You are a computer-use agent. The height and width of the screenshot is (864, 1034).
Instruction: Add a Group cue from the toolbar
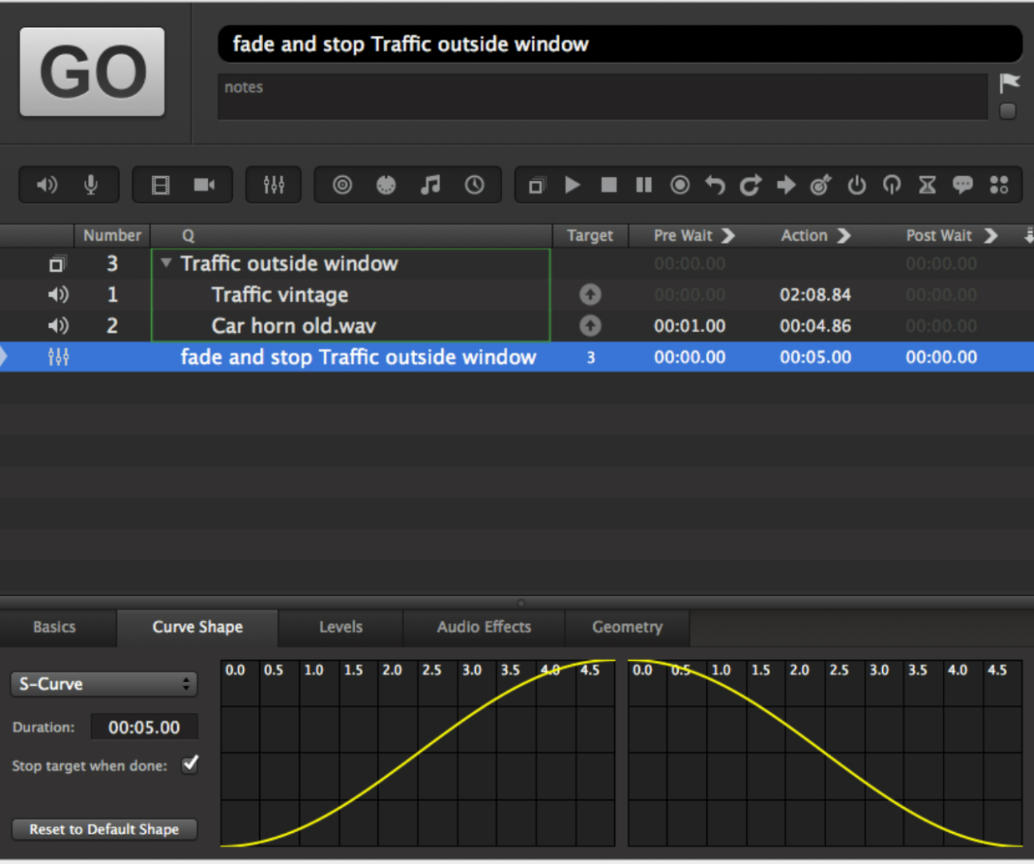(536, 186)
